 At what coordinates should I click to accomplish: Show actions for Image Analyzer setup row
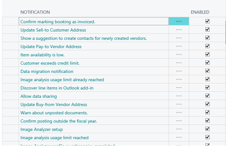179,129
